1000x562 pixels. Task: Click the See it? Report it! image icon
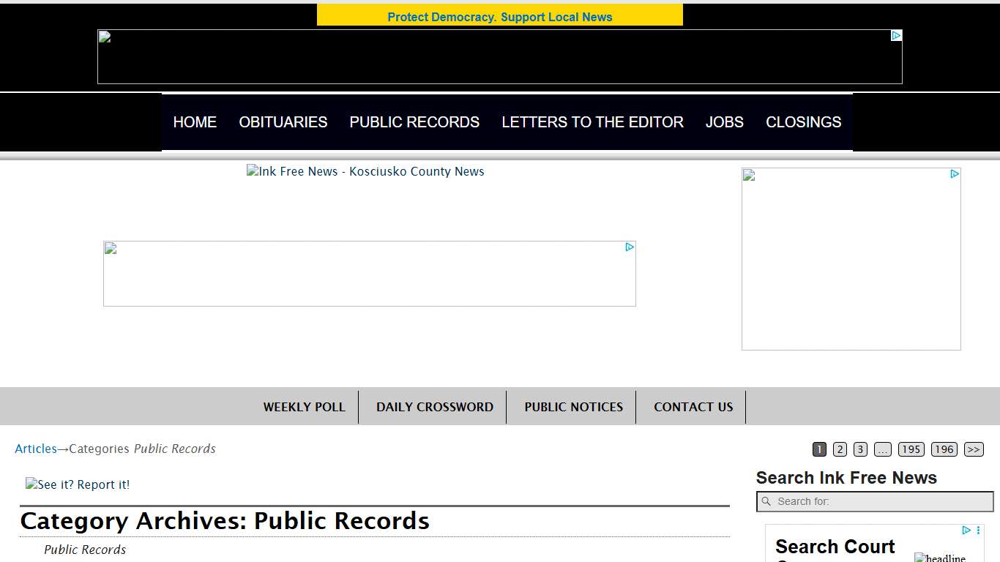pos(78,484)
